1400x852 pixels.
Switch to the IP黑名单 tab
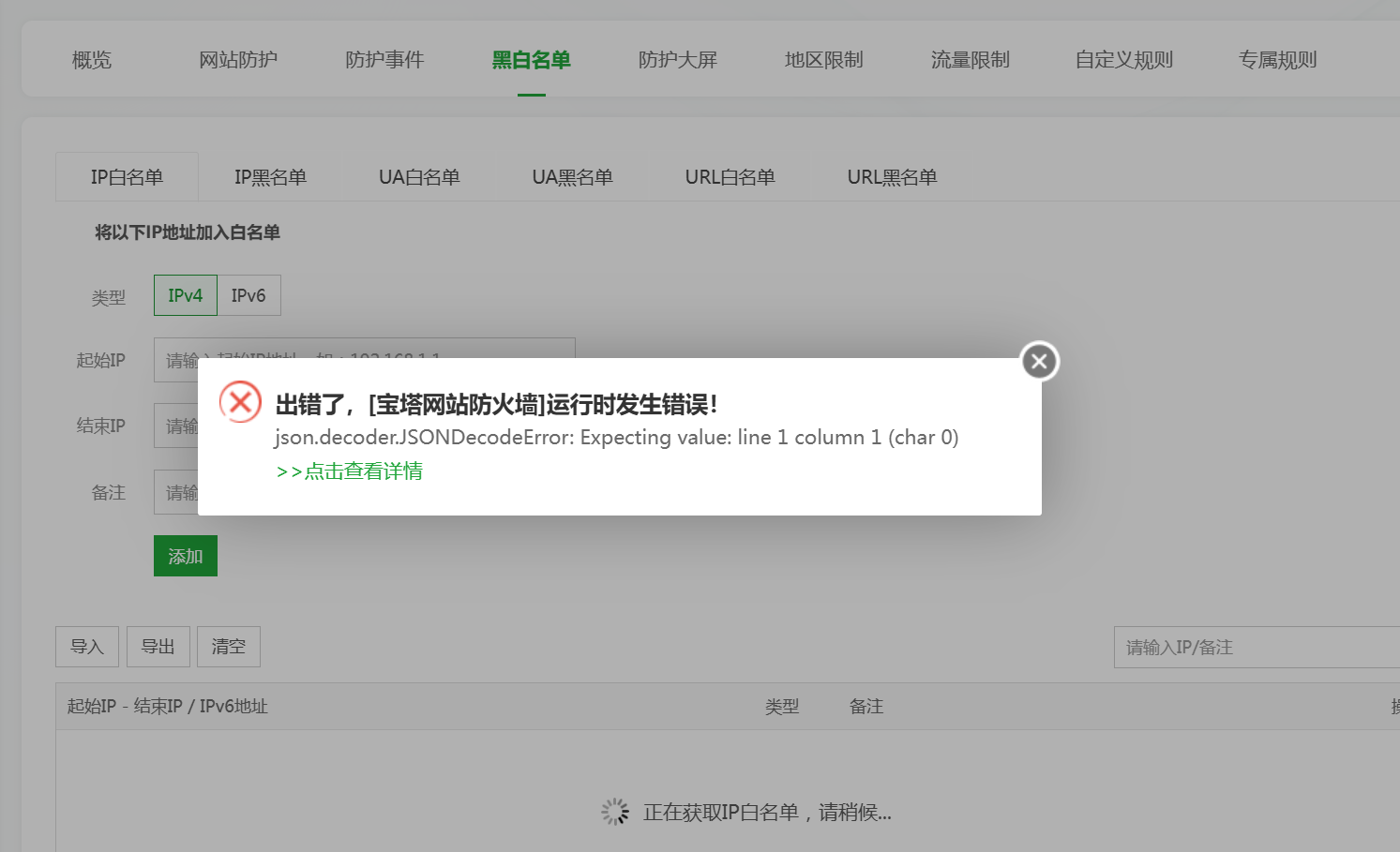tap(271, 176)
